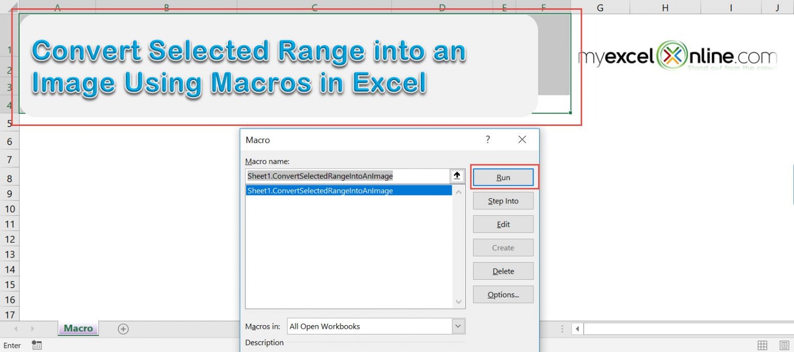Click the sheet tab scroll-left arrow
Image resolution: width=794 pixels, height=352 pixels.
click(x=16, y=329)
